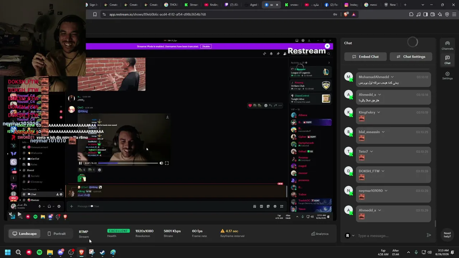
Task: Open File Explorer from the Windows taskbar
Action: [50, 252]
